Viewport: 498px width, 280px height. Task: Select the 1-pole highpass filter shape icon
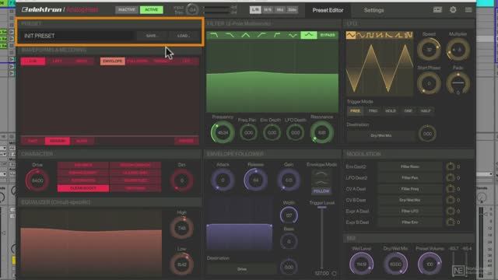[x=261, y=35]
